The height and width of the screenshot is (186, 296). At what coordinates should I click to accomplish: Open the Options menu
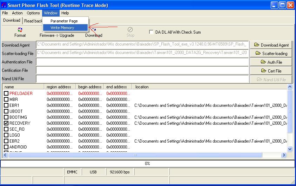click(x=33, y=13)
